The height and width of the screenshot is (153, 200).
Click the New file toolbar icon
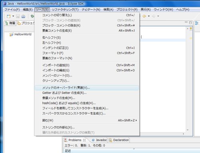[8, 16]
